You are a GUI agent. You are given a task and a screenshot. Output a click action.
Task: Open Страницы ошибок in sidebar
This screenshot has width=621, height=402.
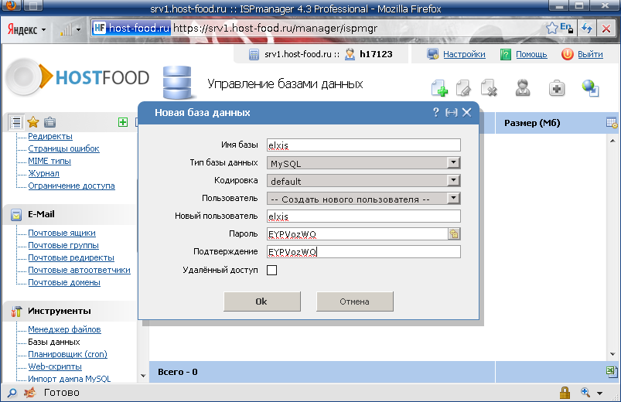(63, 148)
